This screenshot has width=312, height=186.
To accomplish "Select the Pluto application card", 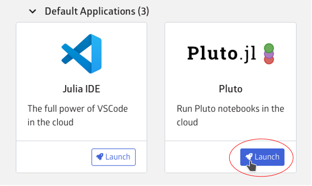I will 230,97.
